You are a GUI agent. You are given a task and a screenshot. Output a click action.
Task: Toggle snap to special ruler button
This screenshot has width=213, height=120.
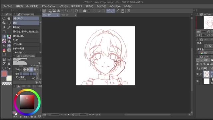click(113, 11)
